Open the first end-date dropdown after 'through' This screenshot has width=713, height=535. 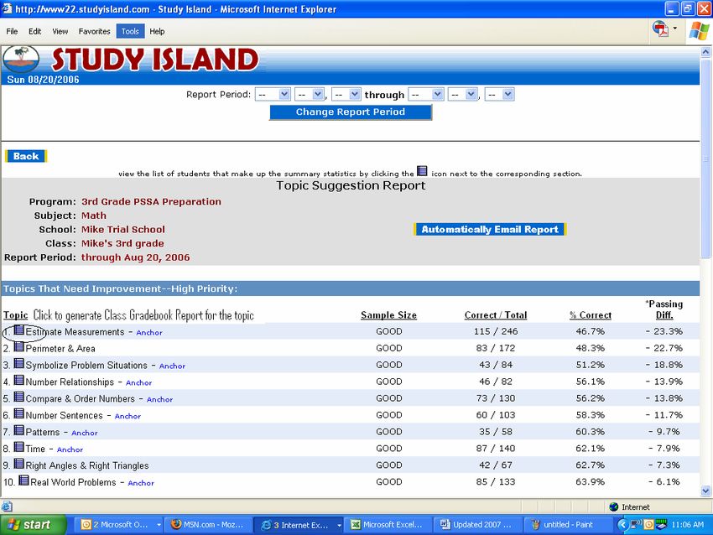pyautogui.click(x=425, y=95)
